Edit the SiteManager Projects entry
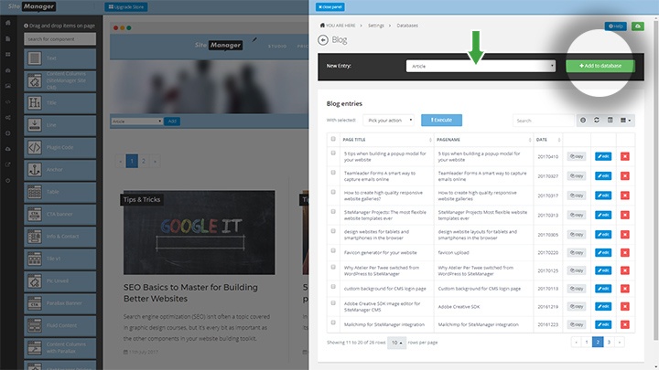The width and height of the screenshot is (659, 370). 603,215
